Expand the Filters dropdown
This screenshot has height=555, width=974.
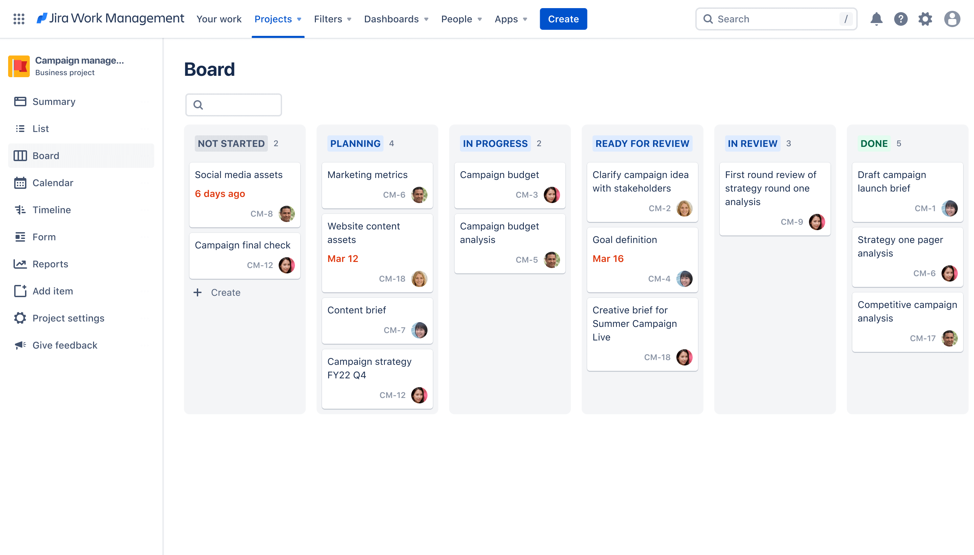coord(332,19)
